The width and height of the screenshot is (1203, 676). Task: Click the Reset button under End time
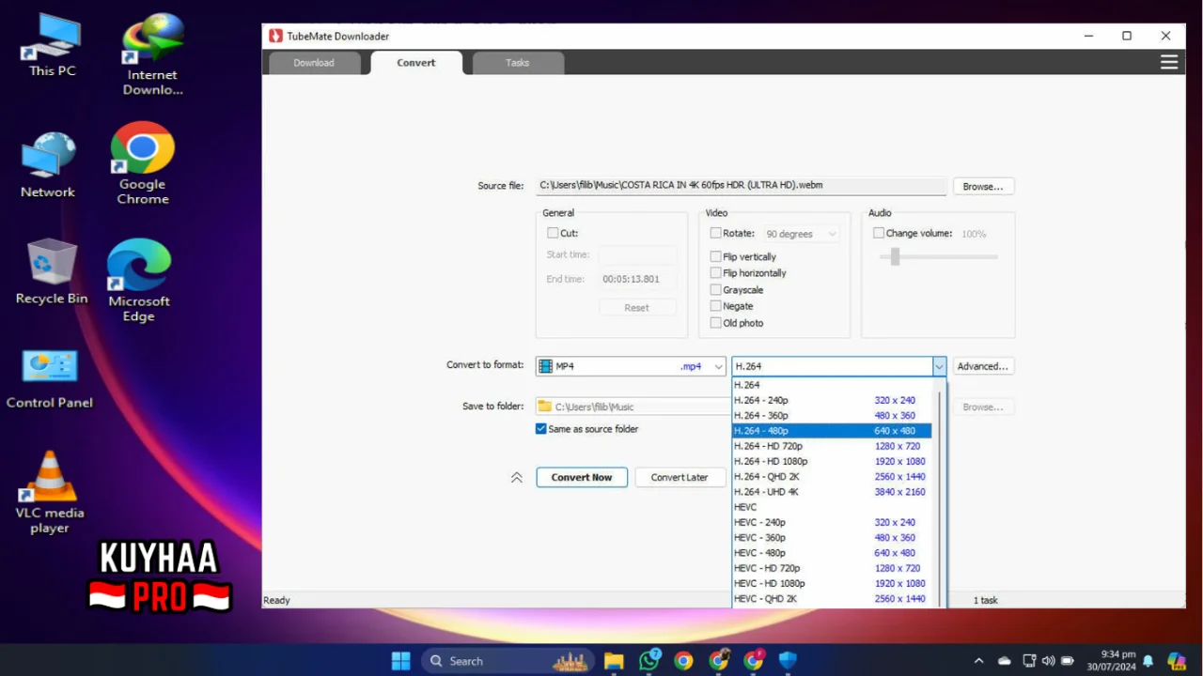(637, 307)
